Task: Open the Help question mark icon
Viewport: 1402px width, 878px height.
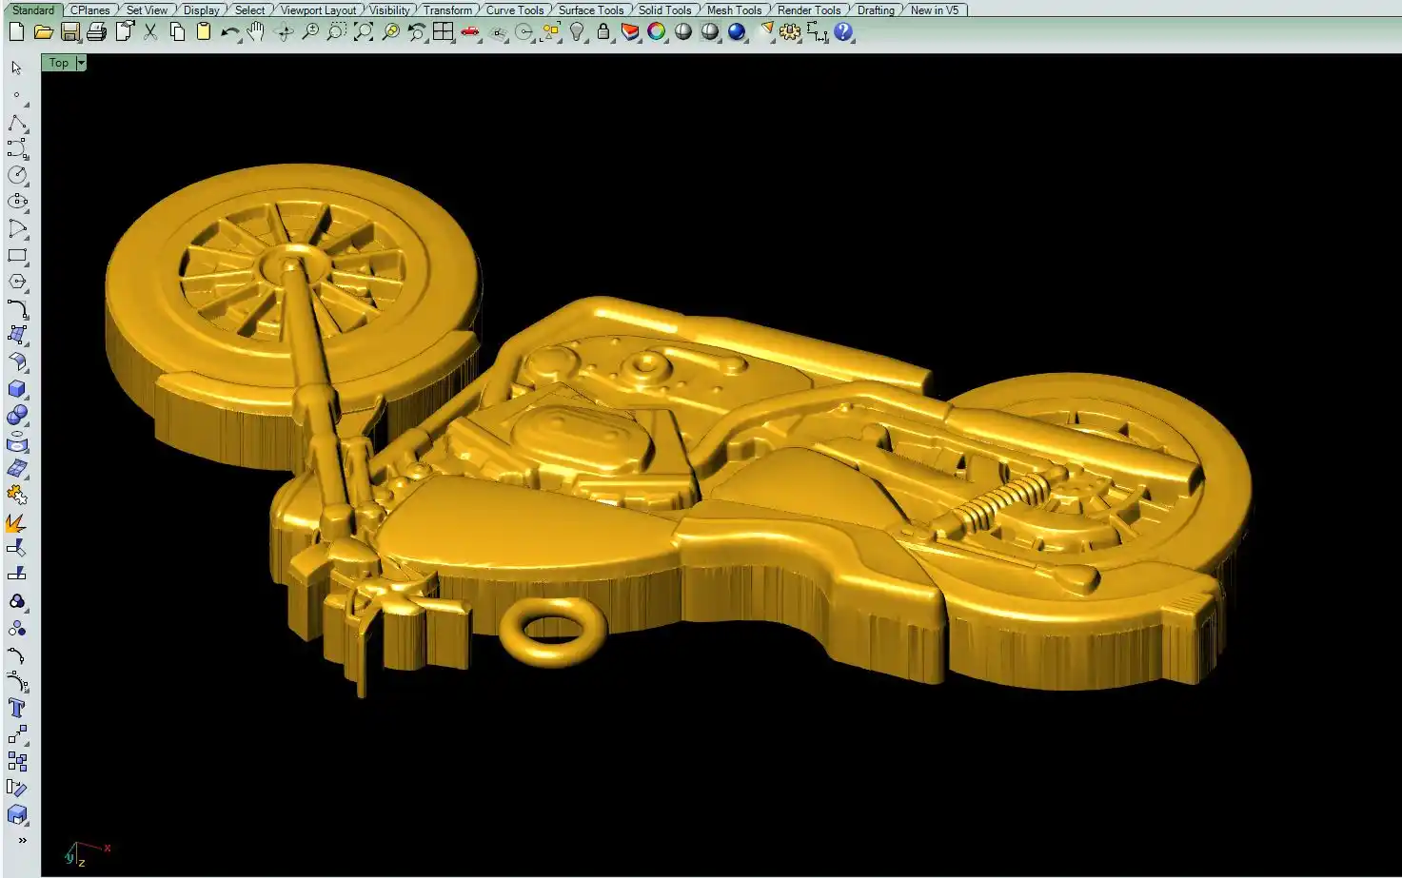Action: pos(843,31)
